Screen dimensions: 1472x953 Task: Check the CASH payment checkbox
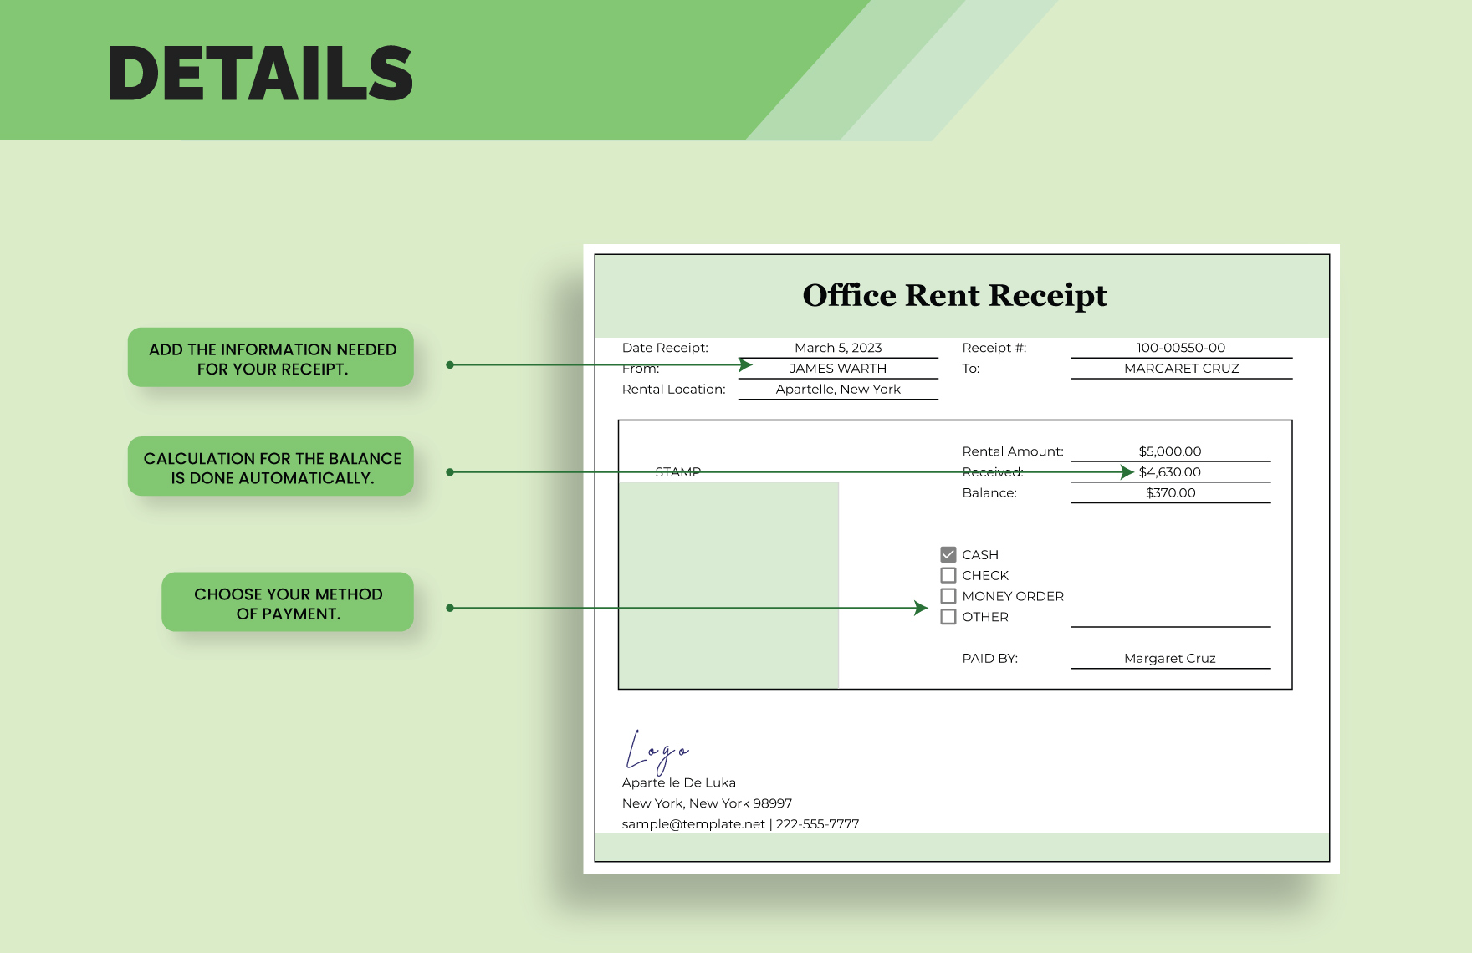coord(947,554)
